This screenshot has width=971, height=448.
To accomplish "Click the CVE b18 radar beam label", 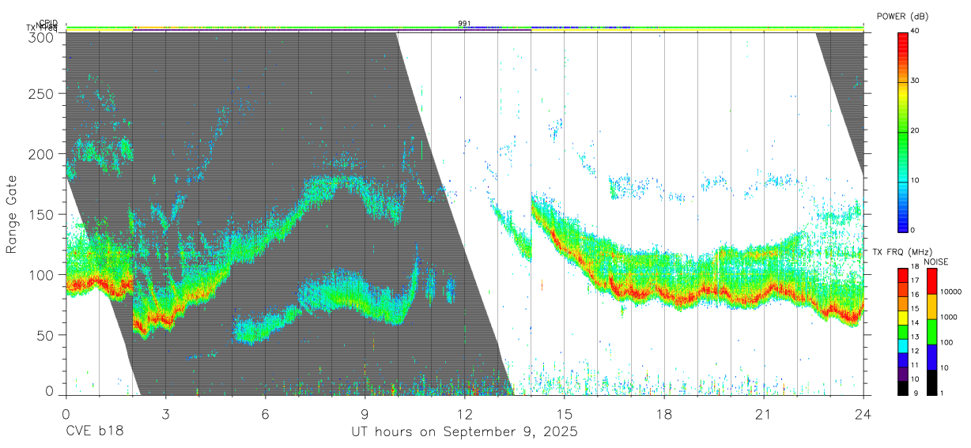I will pyautogui.click(x=93, y=432).
